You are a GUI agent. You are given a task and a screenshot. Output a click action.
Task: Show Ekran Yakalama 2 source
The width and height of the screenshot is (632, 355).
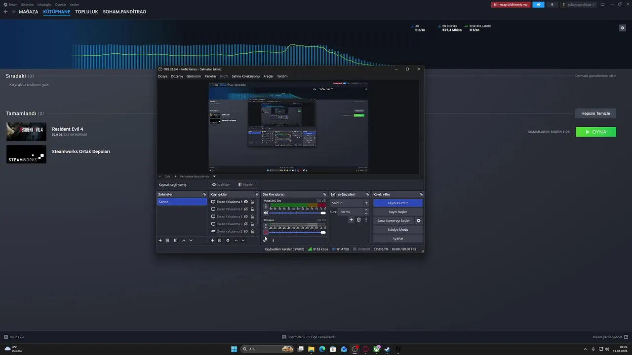pos(246,224)
